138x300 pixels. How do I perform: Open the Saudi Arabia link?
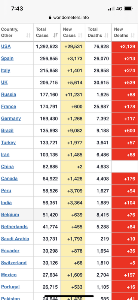point(15,239)
